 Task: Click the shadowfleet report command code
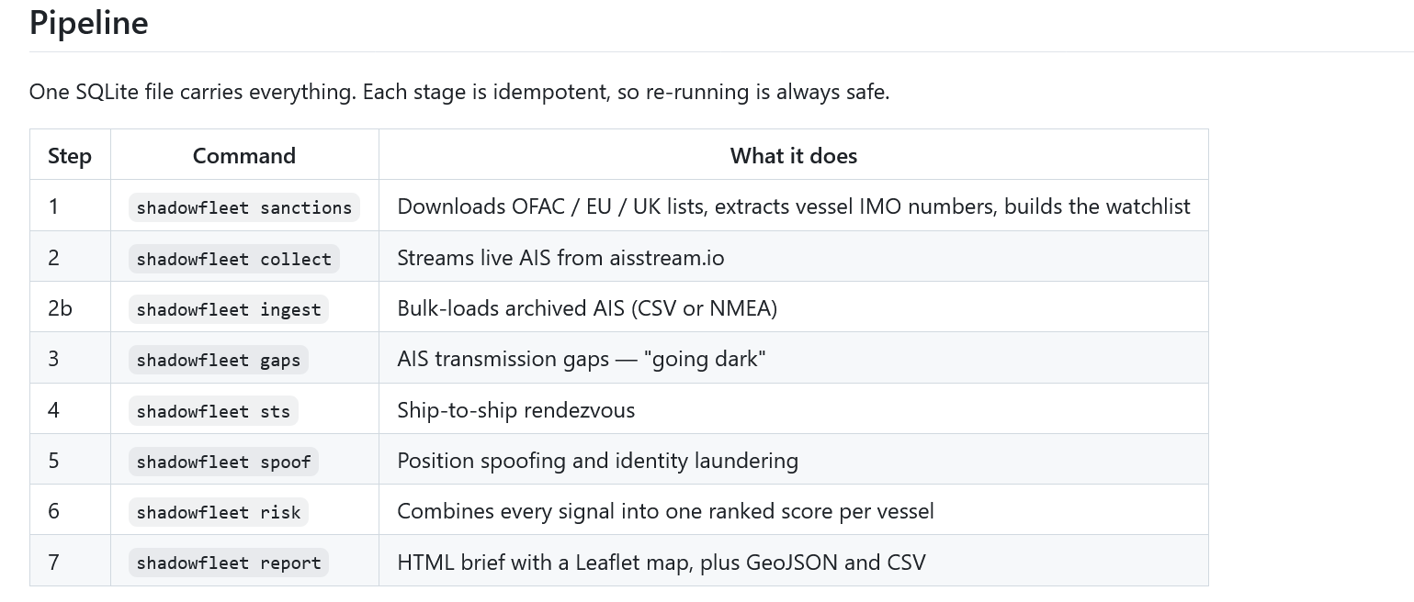tap(229, 563)
